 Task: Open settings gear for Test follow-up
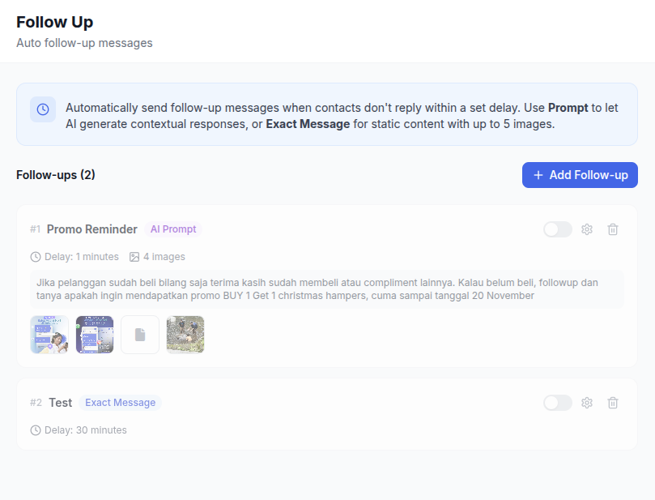coord(587,403)
